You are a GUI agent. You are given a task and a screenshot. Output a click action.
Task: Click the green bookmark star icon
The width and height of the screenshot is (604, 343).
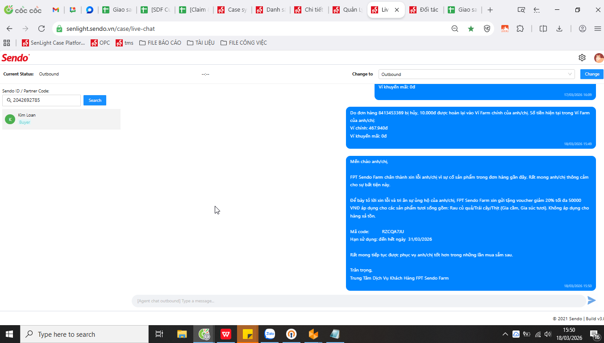tap(471, 29)
